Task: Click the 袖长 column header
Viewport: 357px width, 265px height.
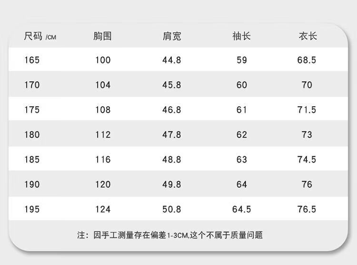Action: click(241, 36)
